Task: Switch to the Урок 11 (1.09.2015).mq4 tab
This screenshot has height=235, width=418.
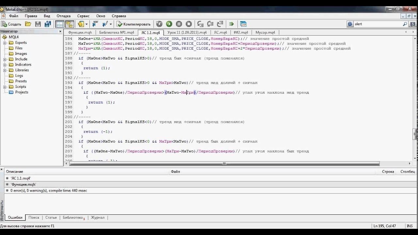Action: click(187, 33)
